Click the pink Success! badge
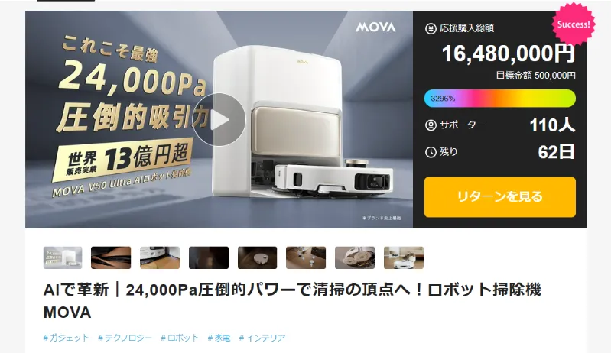 coord(574,24)
